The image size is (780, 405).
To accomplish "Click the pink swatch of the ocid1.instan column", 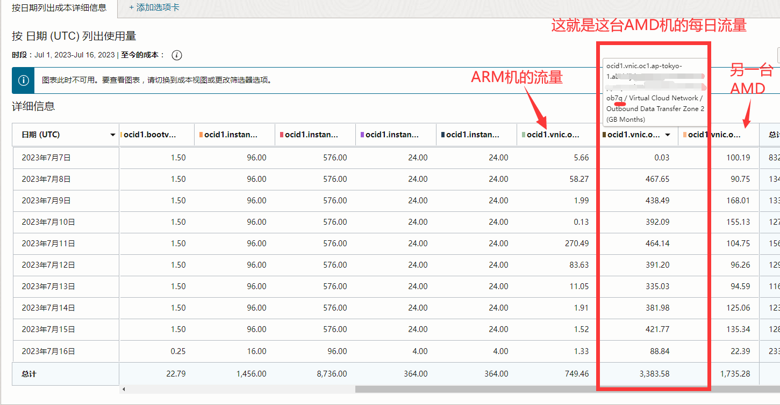I will pos(282,135).
